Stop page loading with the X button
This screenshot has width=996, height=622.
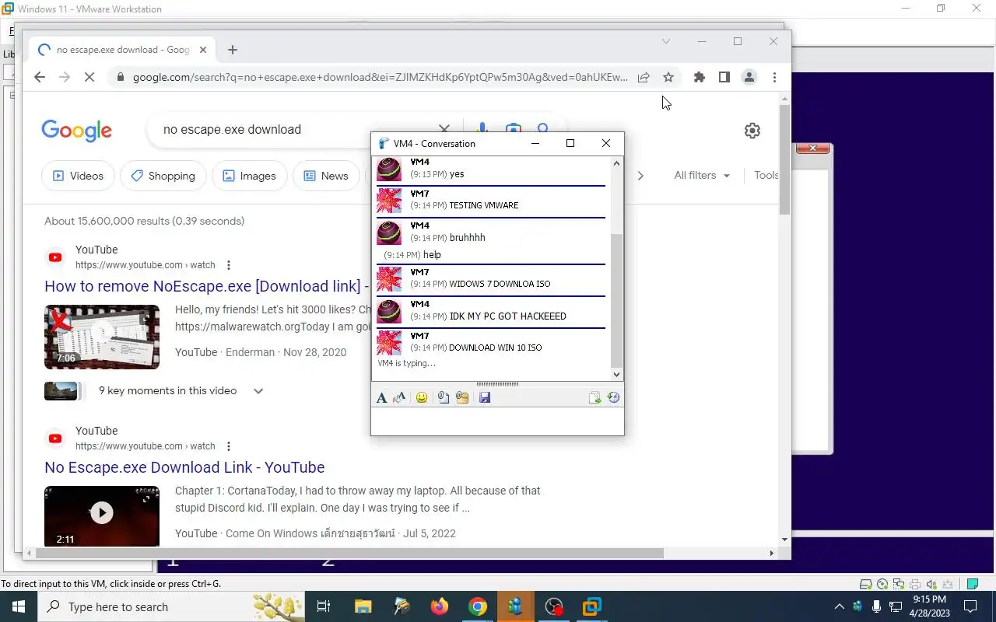(89, 77)
